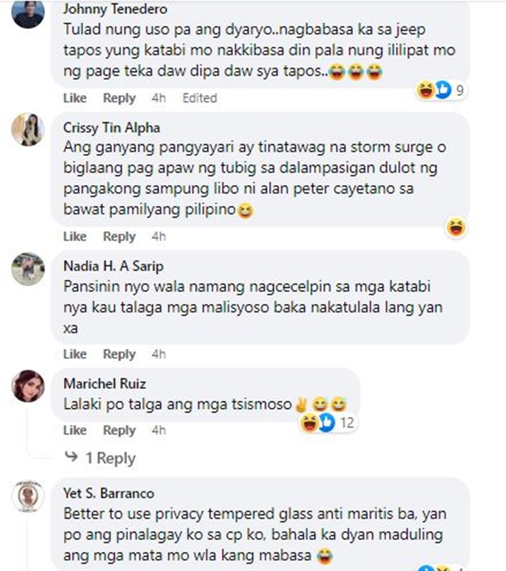The width and height of the screenshot is (506, 571).
Task: Open Marichel Ruiz's profile picture
Action: tap(28, 386)
